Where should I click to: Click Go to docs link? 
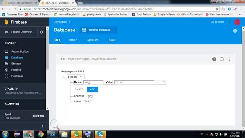click(x=217, y=22)
